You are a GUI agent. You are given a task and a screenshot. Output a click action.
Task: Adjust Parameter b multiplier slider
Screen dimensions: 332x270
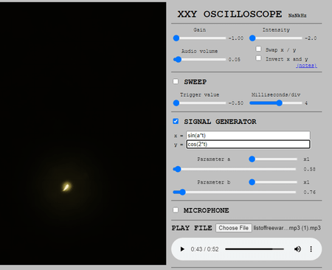tap(273, 182)
